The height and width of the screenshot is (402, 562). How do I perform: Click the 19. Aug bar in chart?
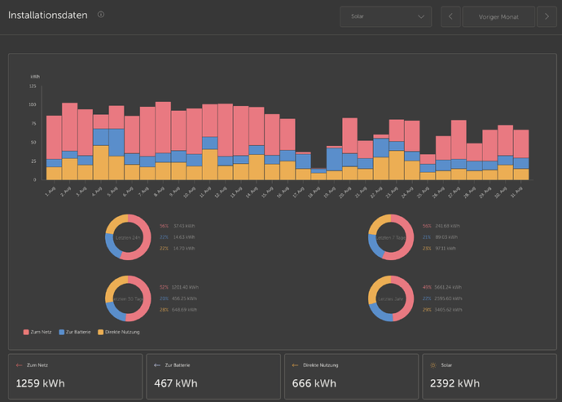[x=335, y=162]
